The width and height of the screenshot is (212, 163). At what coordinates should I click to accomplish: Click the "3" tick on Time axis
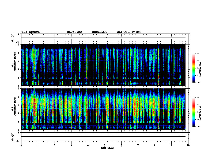click(x=71, y=145)
